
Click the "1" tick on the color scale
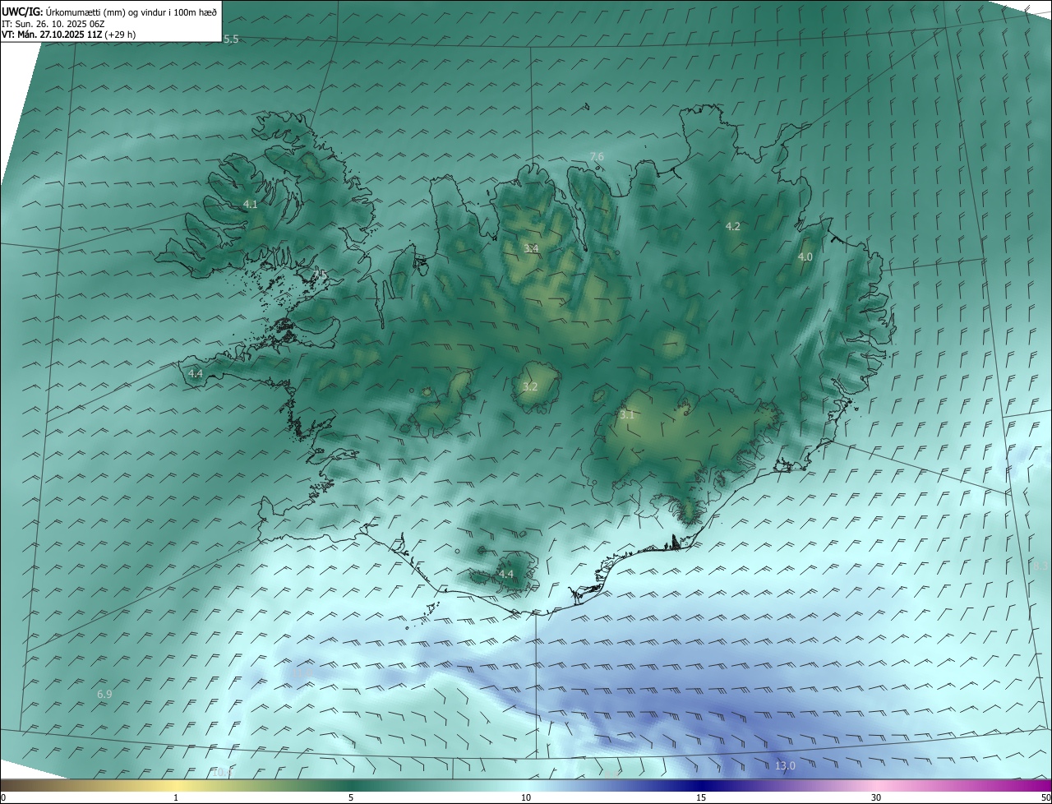pos(176,797)
